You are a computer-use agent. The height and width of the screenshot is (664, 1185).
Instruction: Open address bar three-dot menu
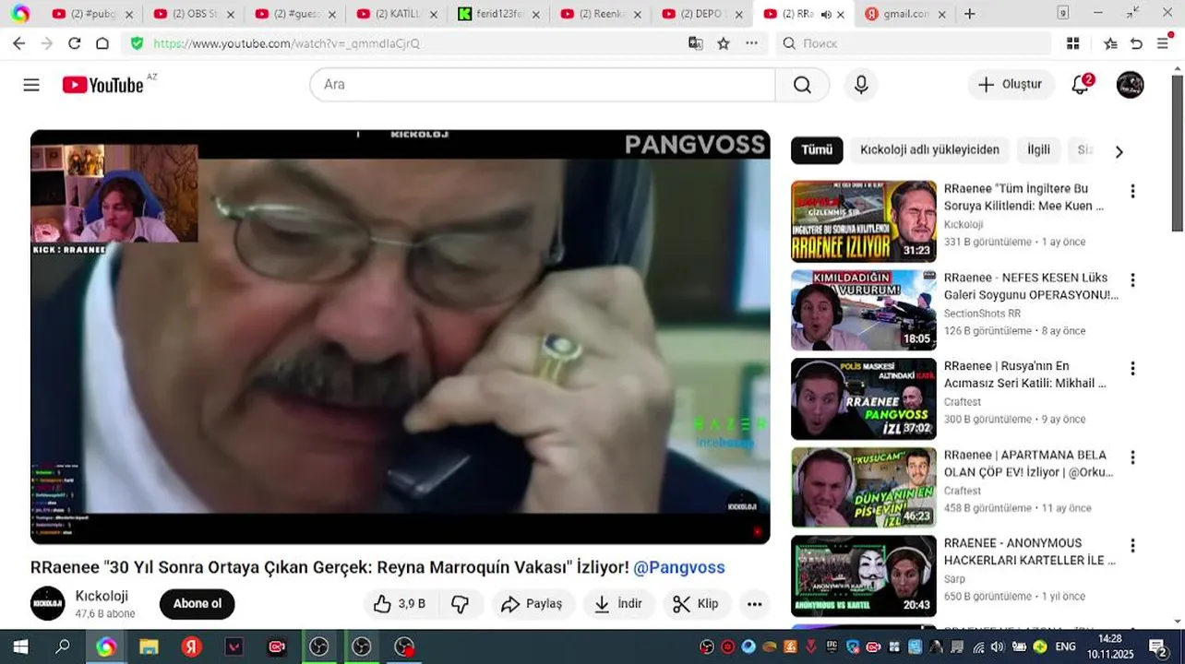tap(751, 43)
